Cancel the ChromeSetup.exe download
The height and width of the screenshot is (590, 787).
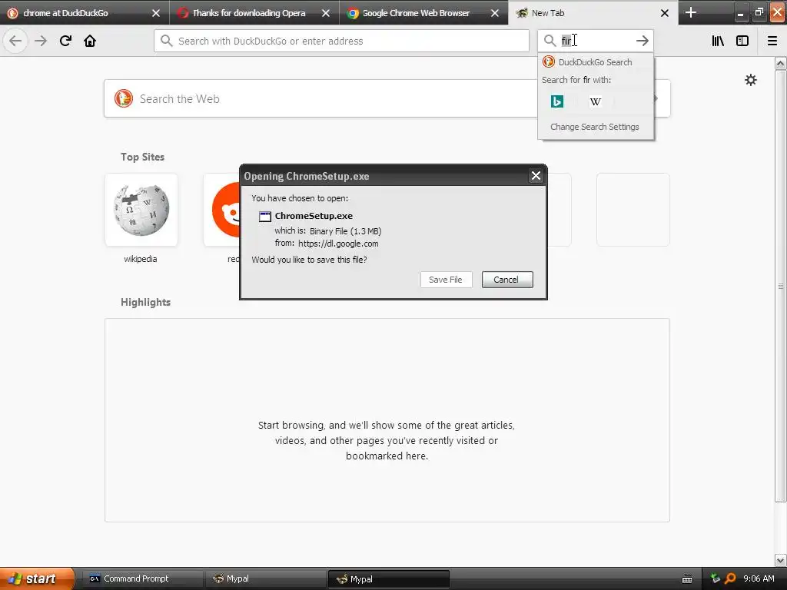coord(507,280)
